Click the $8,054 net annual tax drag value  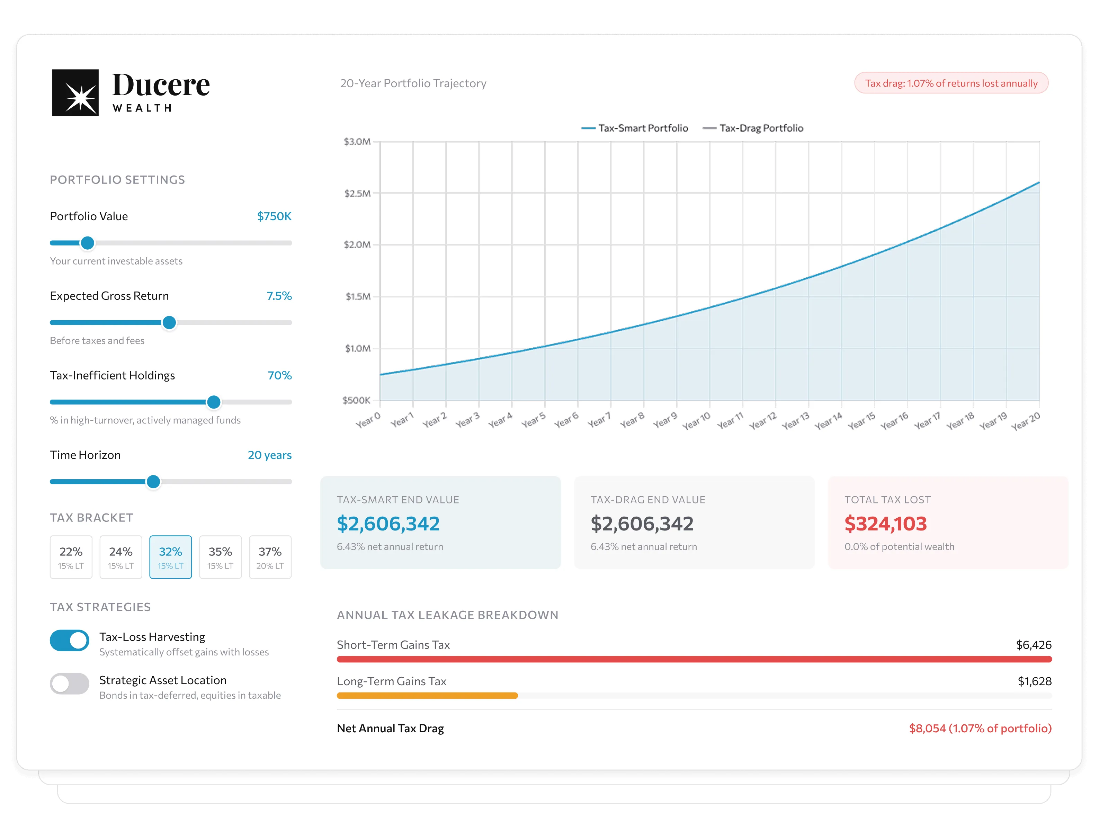tap(980, 729)
